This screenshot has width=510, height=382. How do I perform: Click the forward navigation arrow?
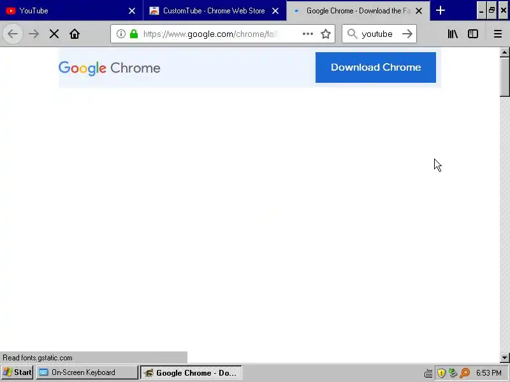pos(34,34)
